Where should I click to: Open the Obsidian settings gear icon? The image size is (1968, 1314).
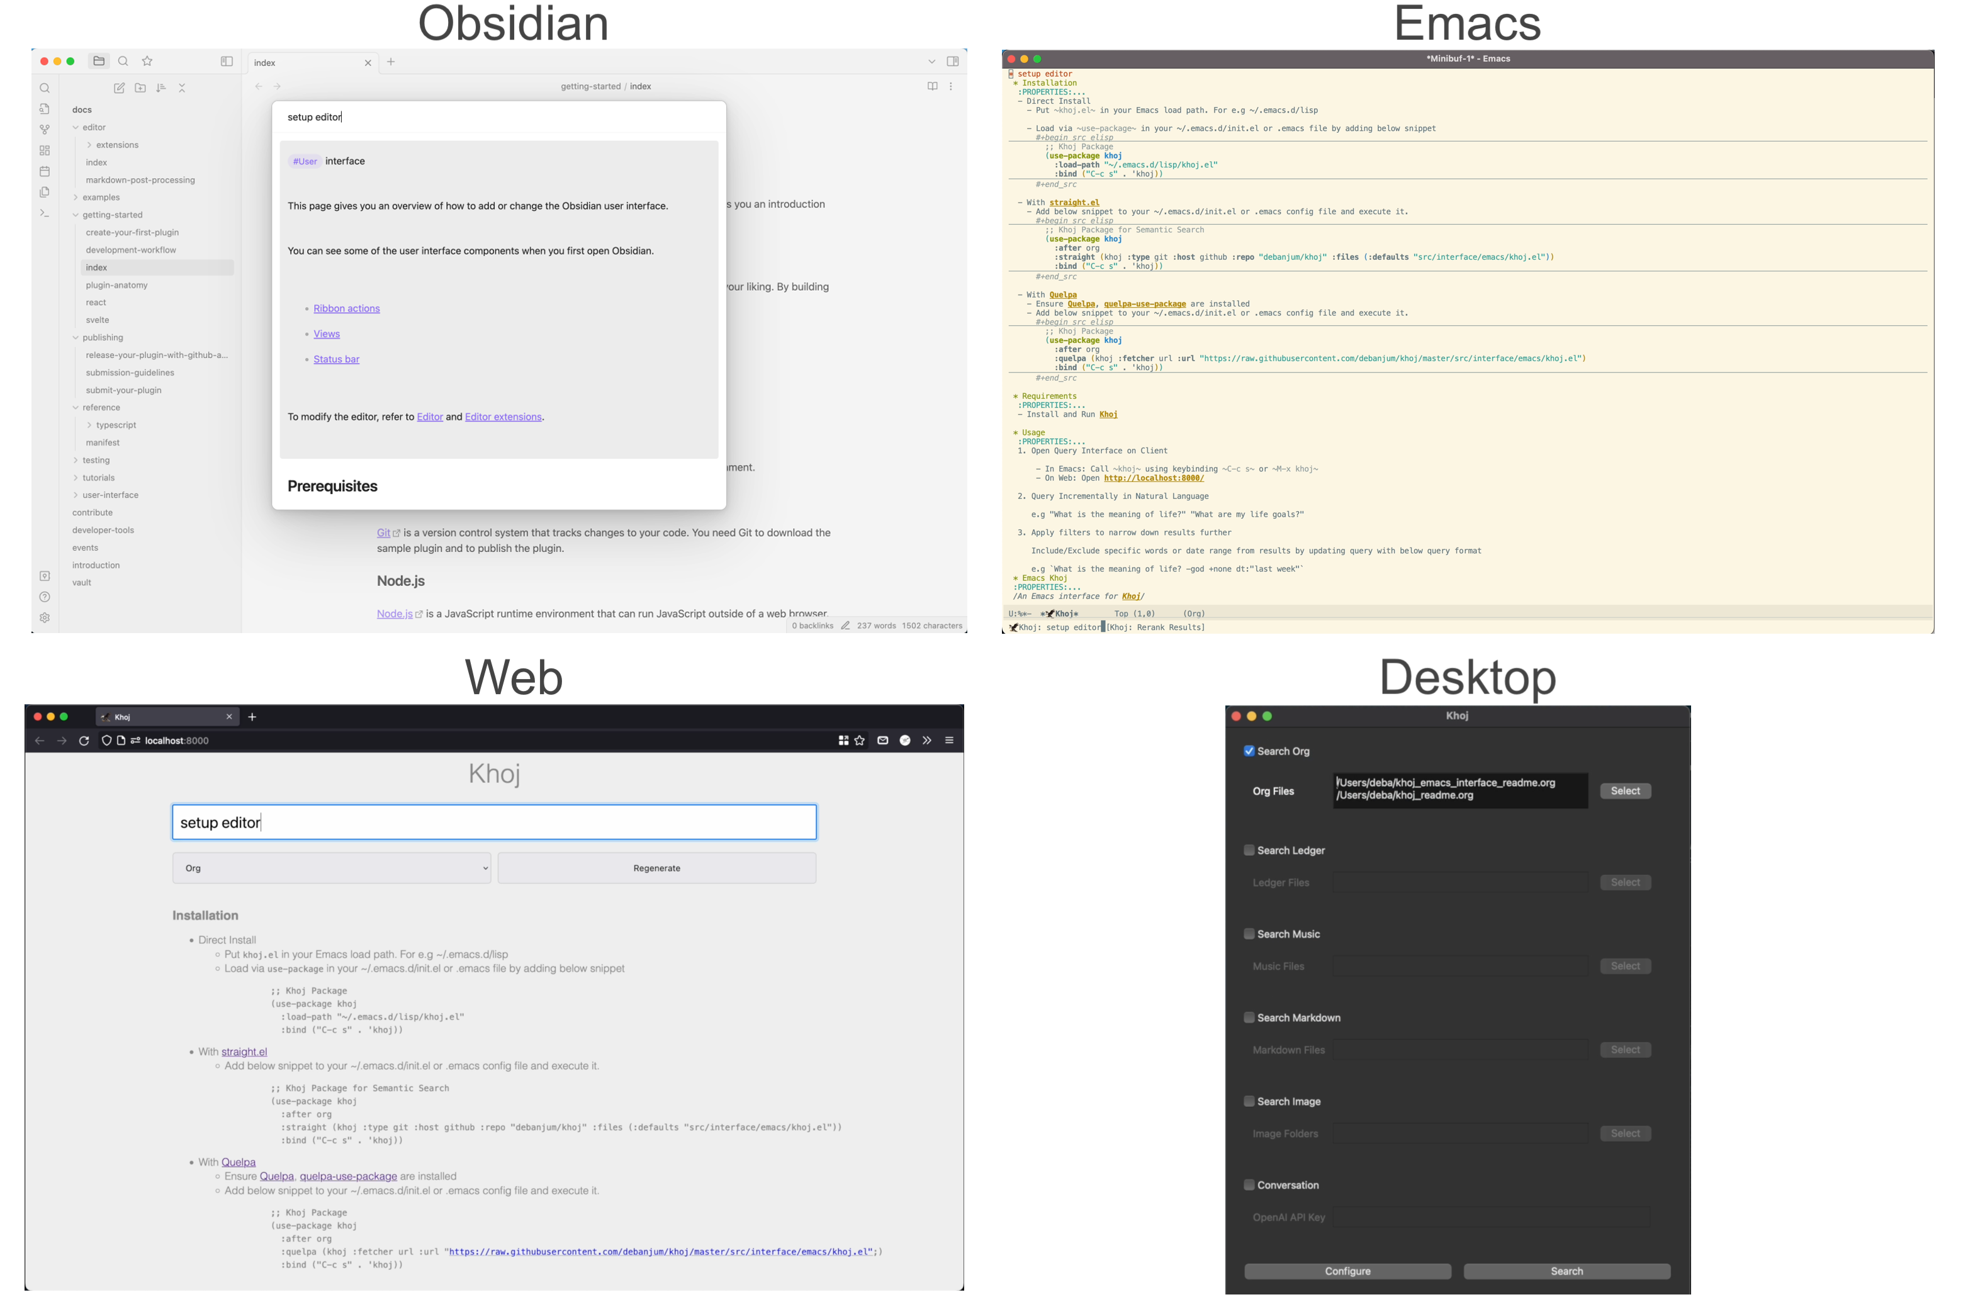click(45, 617)
